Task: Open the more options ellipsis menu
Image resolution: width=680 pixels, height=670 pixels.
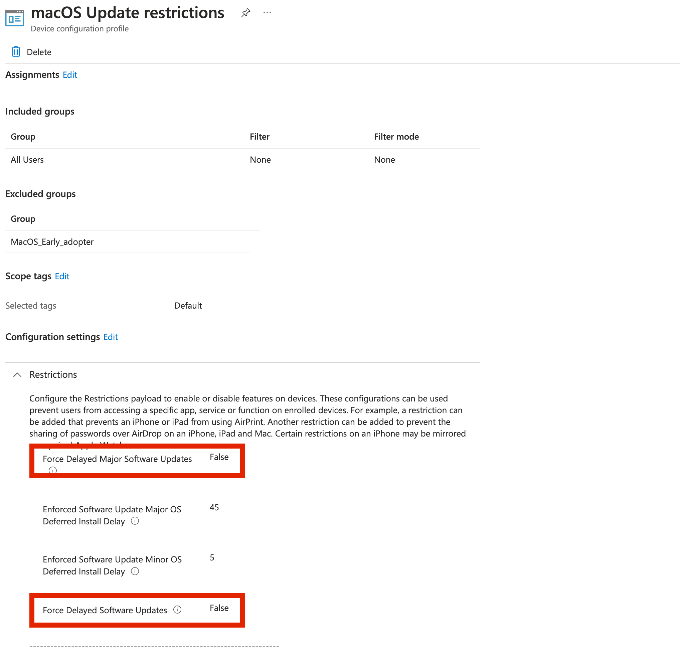Action: pyautogui.click(x=267, y=13)
